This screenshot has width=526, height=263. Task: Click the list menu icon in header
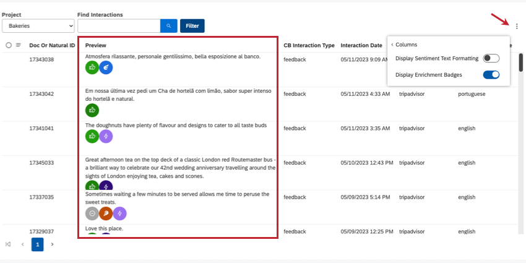19,45
